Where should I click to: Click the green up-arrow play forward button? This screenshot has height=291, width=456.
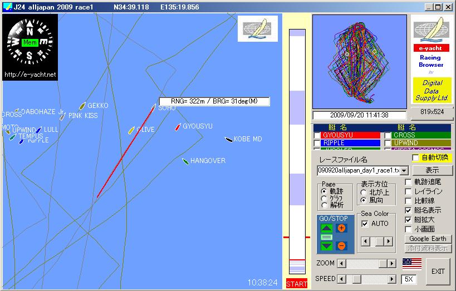pos(327,228)
